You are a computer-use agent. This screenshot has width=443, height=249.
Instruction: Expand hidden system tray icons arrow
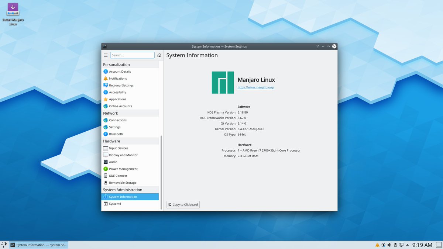click(x=408, y=245)
